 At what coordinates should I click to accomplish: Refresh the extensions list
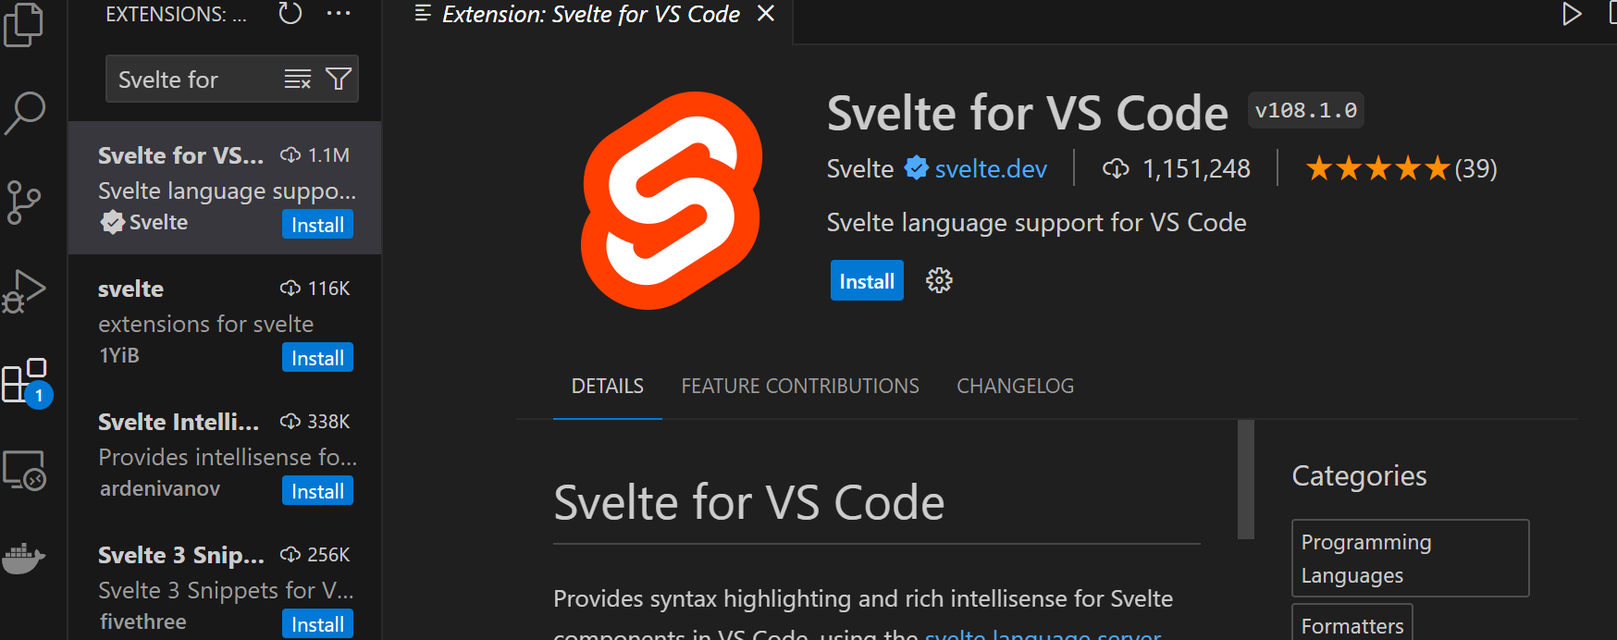pos(290,14)
